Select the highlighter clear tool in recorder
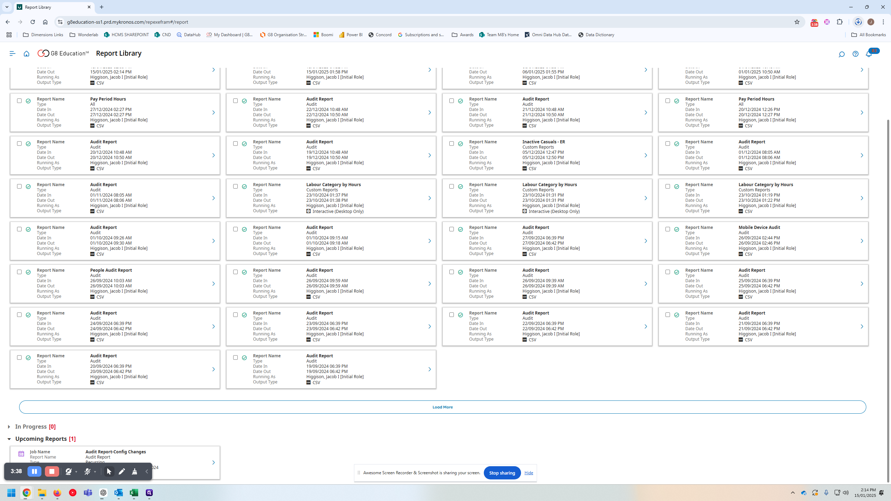 click(134, 471)
